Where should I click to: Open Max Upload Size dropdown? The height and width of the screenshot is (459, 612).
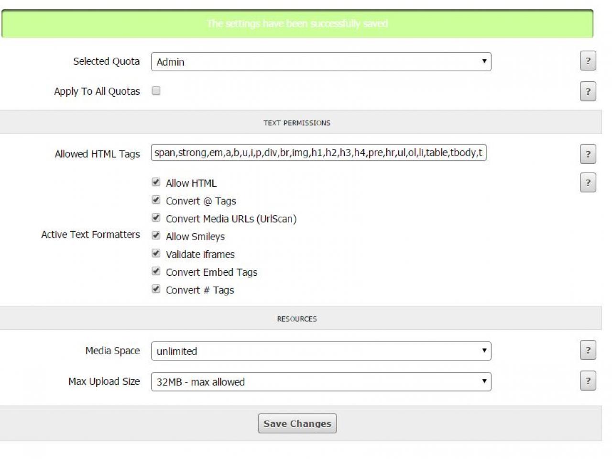(321, 382)
